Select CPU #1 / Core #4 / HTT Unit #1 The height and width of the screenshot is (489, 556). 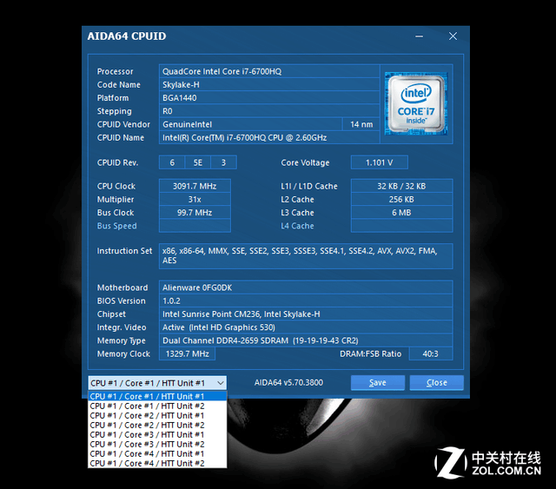click(x=157, y=454)
